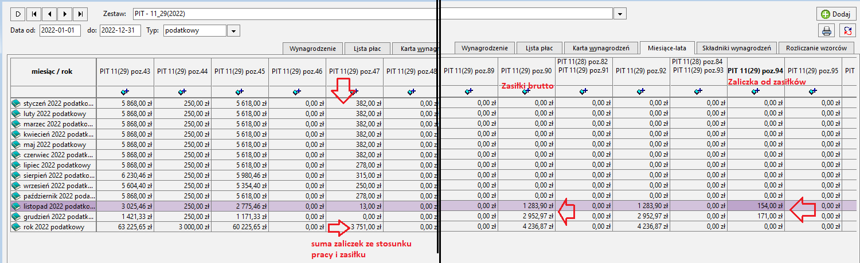Click book icon of maj 2022 row
860x263 pixels.
[x=17, y=144]
